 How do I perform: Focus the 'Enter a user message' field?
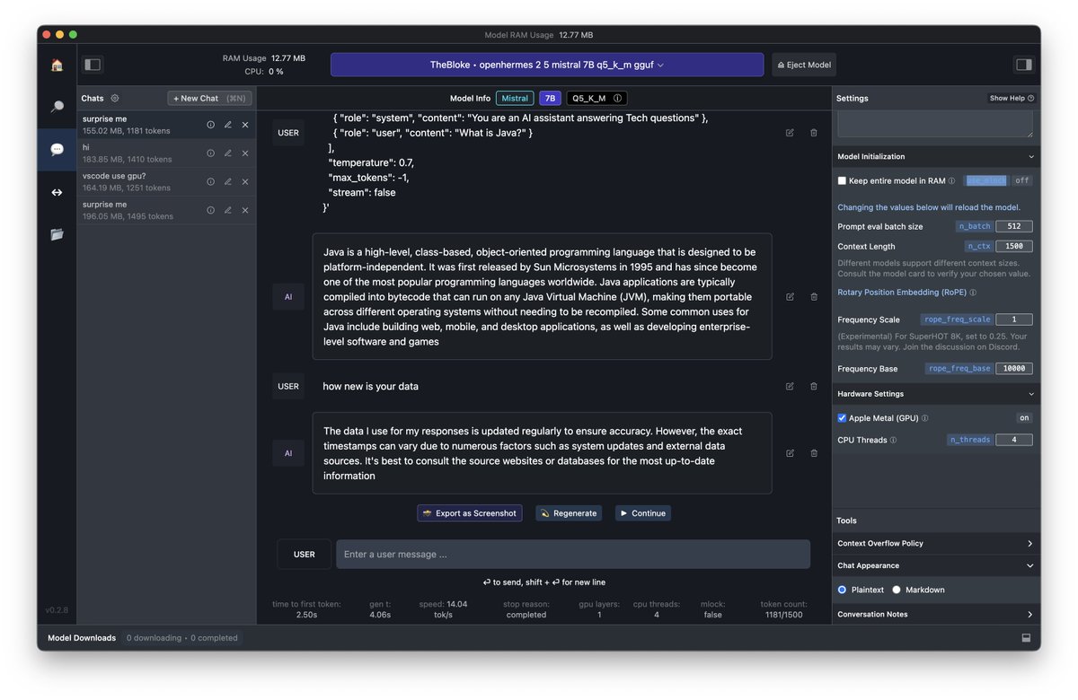pyautogui.click(x=573, y=555)
